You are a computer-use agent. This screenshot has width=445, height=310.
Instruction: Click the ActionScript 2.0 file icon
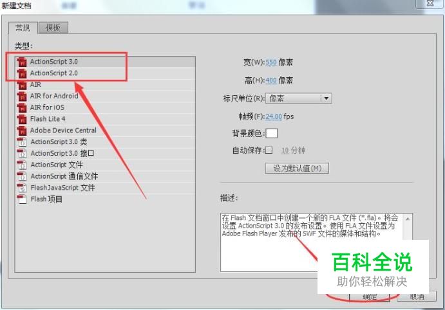(x=21, y=73)
